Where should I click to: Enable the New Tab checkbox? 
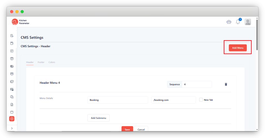point(201,100)
